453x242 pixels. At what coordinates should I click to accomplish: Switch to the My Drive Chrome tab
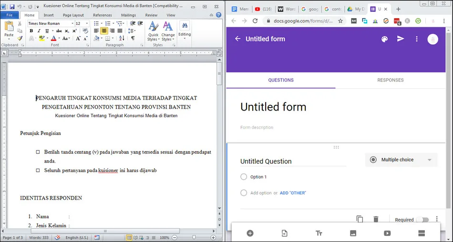point(356,9)
